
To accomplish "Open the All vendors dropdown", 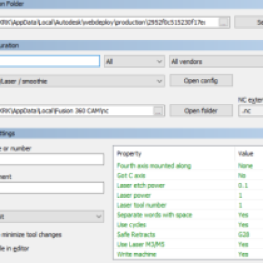I will pos(216,61).
